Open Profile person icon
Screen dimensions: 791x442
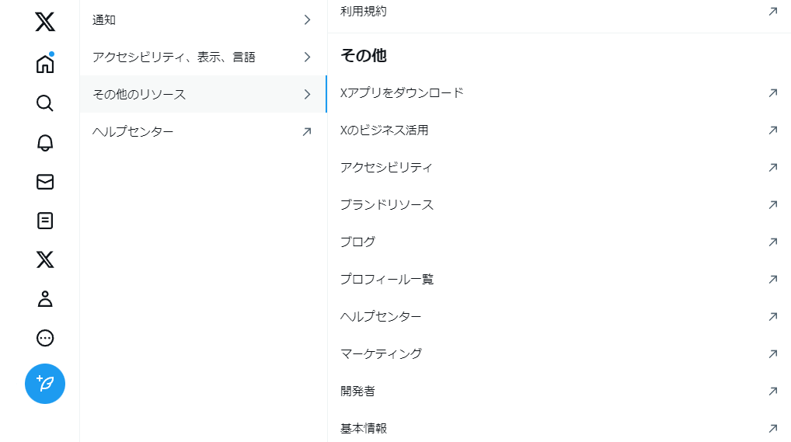pos(45,298)
